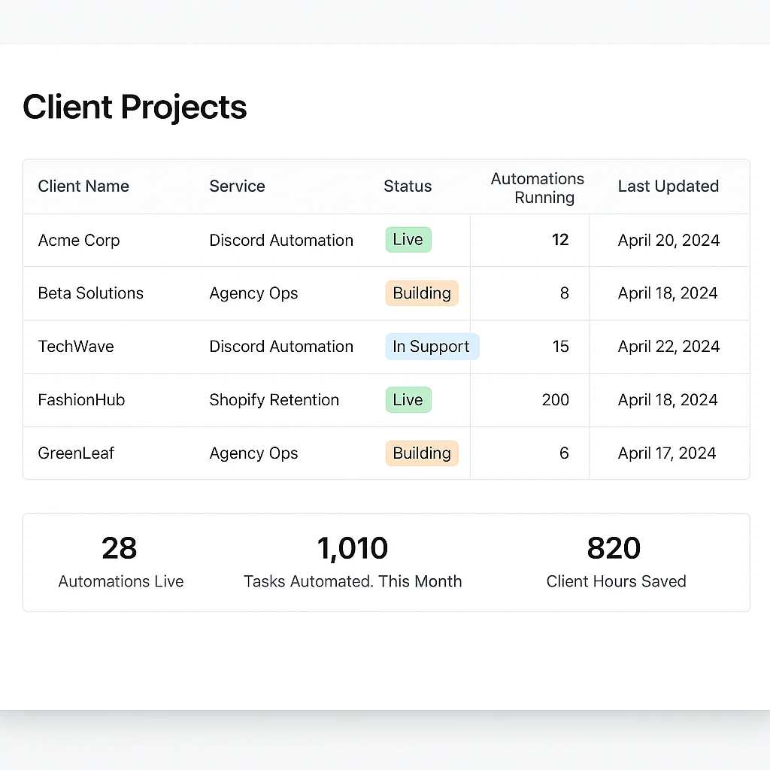770x770 pixels.
Task: Click GreenLeaf's Agency Ops service
Action: [x=253, y=453]
